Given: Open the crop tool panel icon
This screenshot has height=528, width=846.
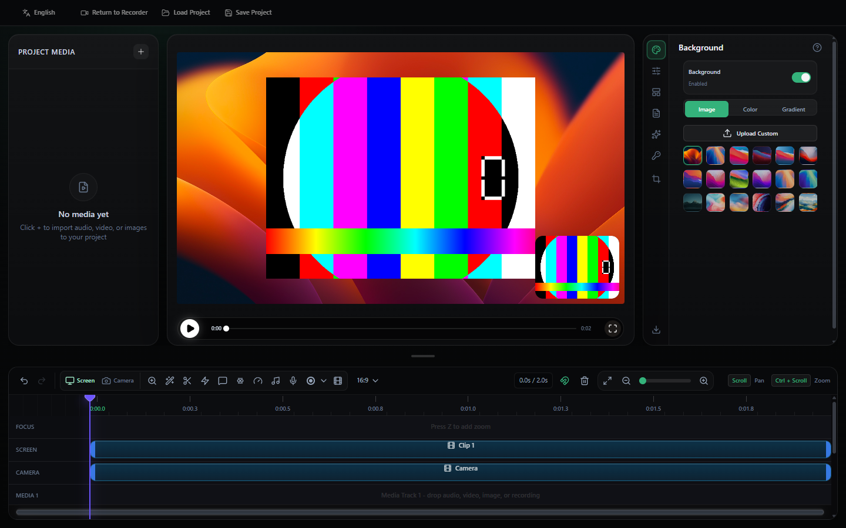Looking at the screenshot, I should pyautogui.click(x=656, y=179).
